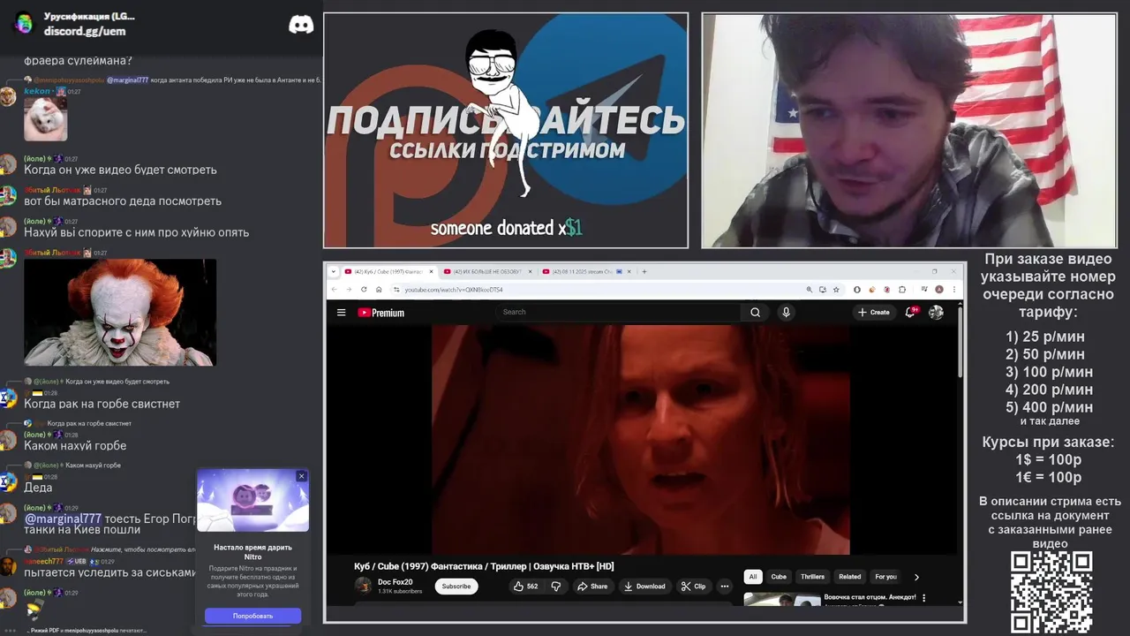Open the Doc Fox20 channel avatar

click(x=363, y=586)
